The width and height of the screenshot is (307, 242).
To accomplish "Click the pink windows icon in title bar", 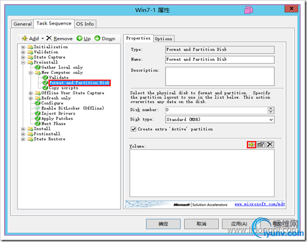I will pyautogui.click(x=249, y=10).
